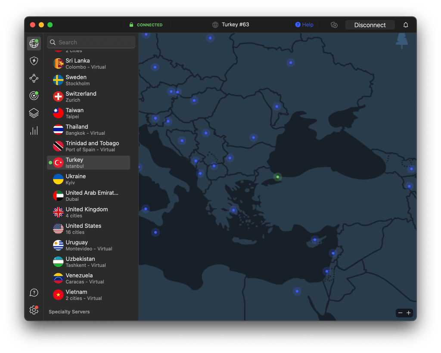This screenshot has height=353, width=441.
Task: Click the Uruguay flag icon
Action: coord(58,245)
